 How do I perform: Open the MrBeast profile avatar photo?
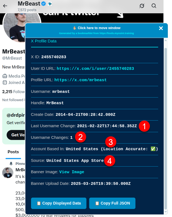pos(14,27)
